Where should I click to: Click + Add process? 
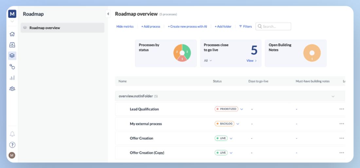(151, 27)
